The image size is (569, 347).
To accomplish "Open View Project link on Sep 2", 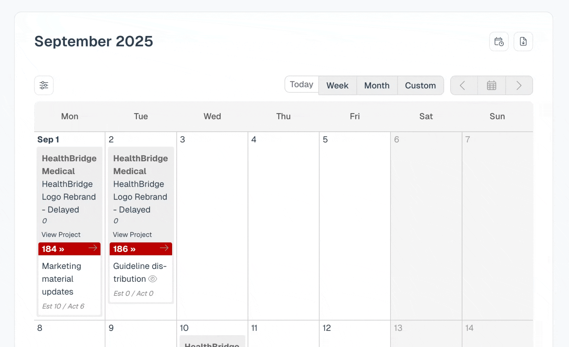I will (132, 235).
